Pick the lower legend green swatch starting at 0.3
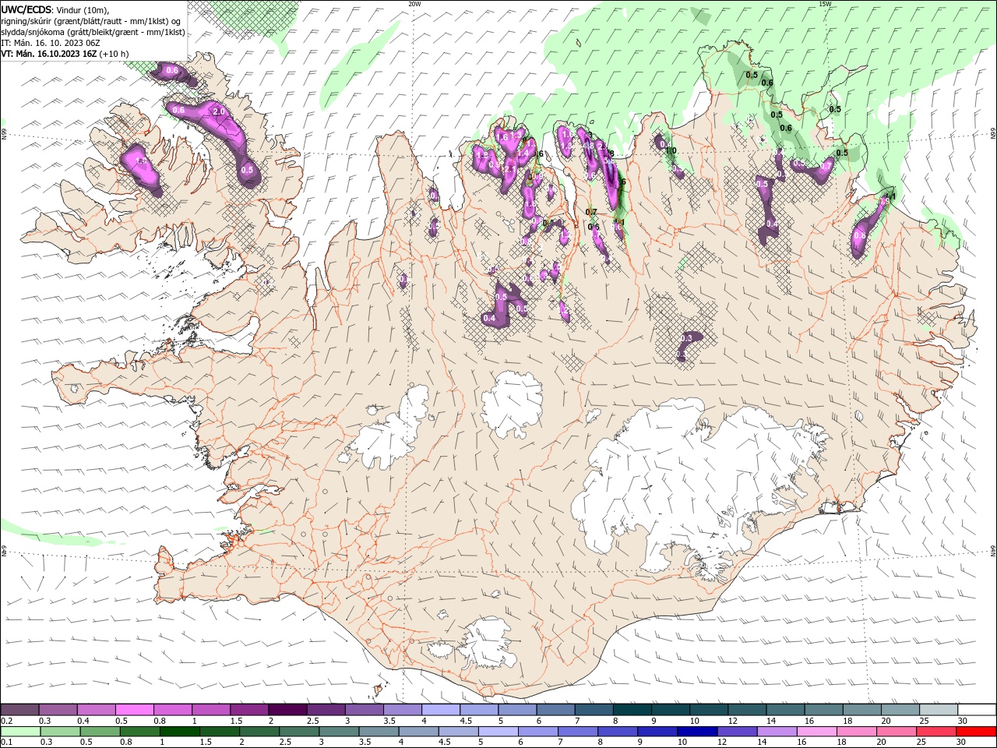This screenshot has height=748, width=997. (60, 732)
